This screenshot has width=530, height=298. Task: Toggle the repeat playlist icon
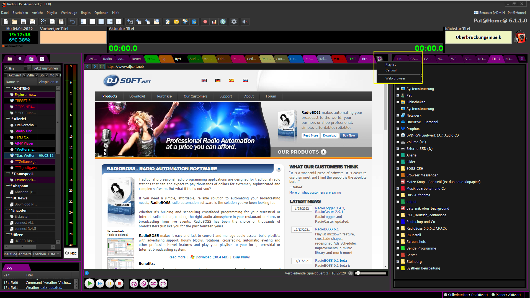[163, 283]
